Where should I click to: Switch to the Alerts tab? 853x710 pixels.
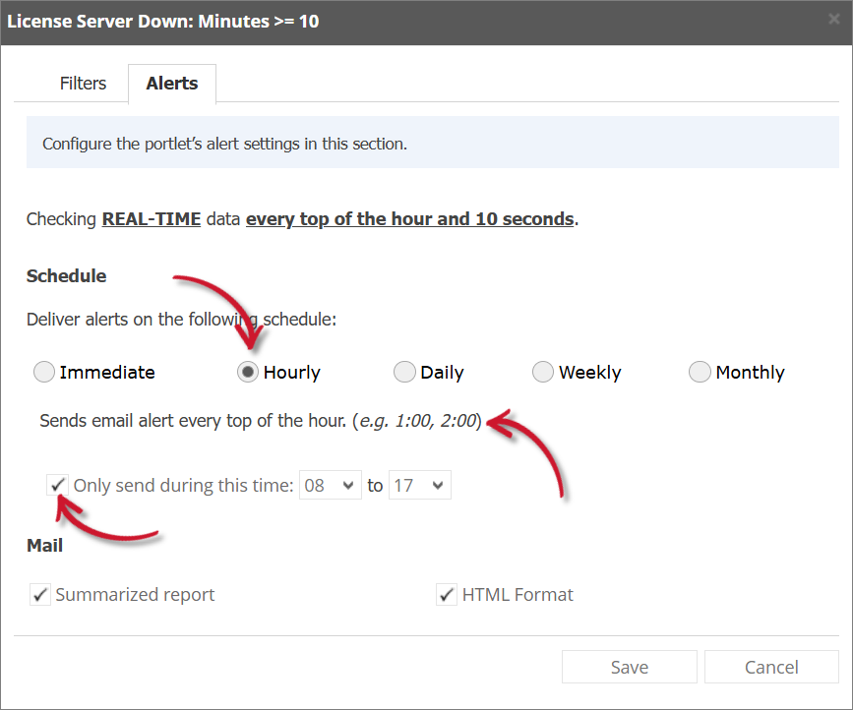[171, 84]
